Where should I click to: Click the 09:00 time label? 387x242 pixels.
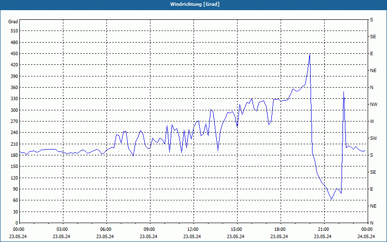[149, 229]
